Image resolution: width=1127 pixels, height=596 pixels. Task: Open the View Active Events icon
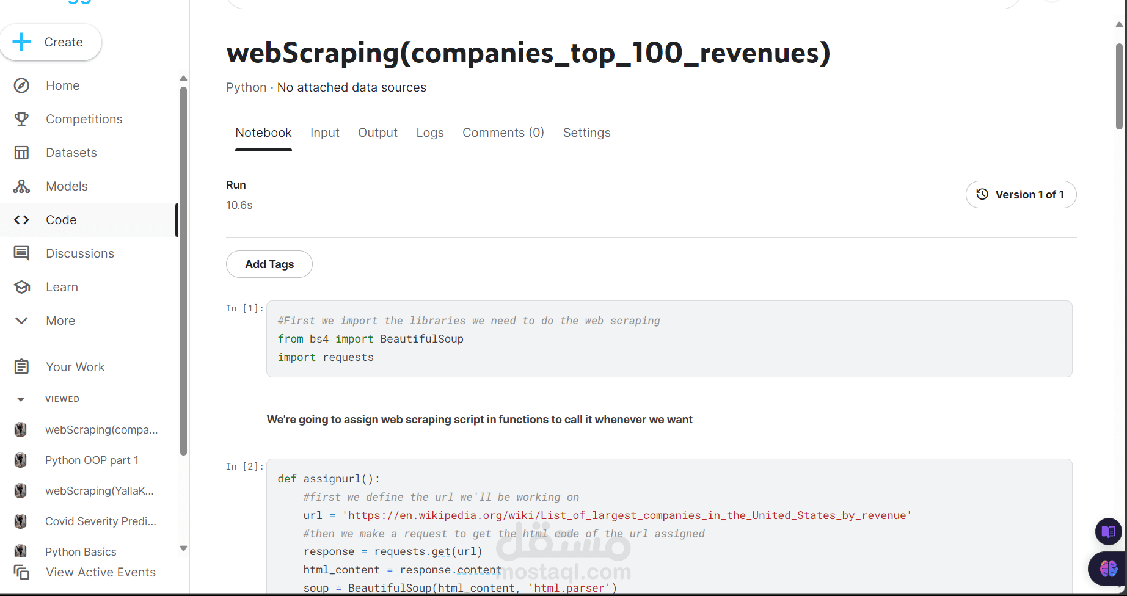point(21,572)
